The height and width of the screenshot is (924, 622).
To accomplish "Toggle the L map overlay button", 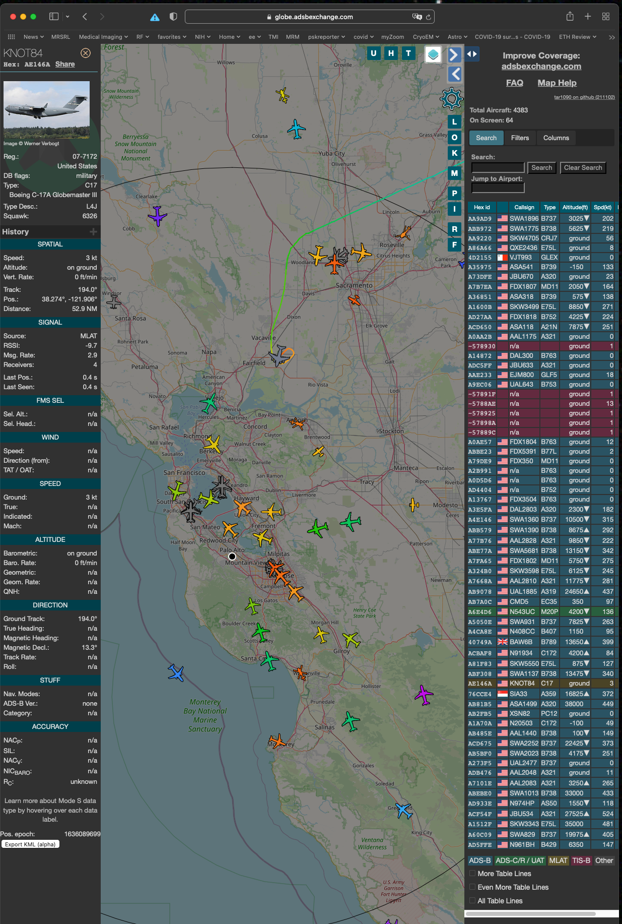I will point(454,121).
